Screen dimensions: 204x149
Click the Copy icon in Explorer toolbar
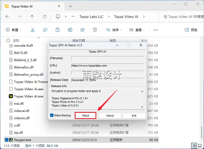45,30
